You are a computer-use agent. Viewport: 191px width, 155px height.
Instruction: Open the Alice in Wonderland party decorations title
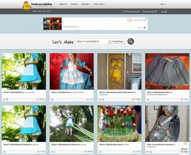point(116,92)
